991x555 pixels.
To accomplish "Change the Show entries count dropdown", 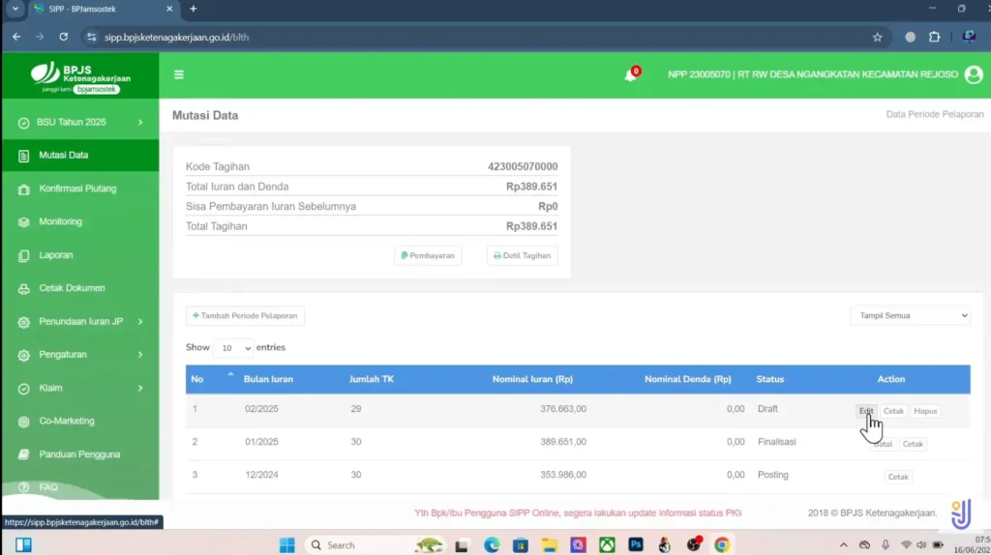I will tap(233, 348).
